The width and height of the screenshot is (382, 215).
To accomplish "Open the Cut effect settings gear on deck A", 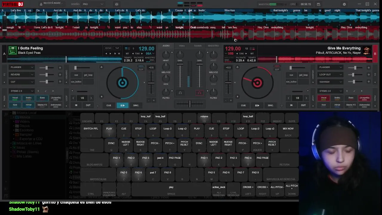I will (60, 82).
